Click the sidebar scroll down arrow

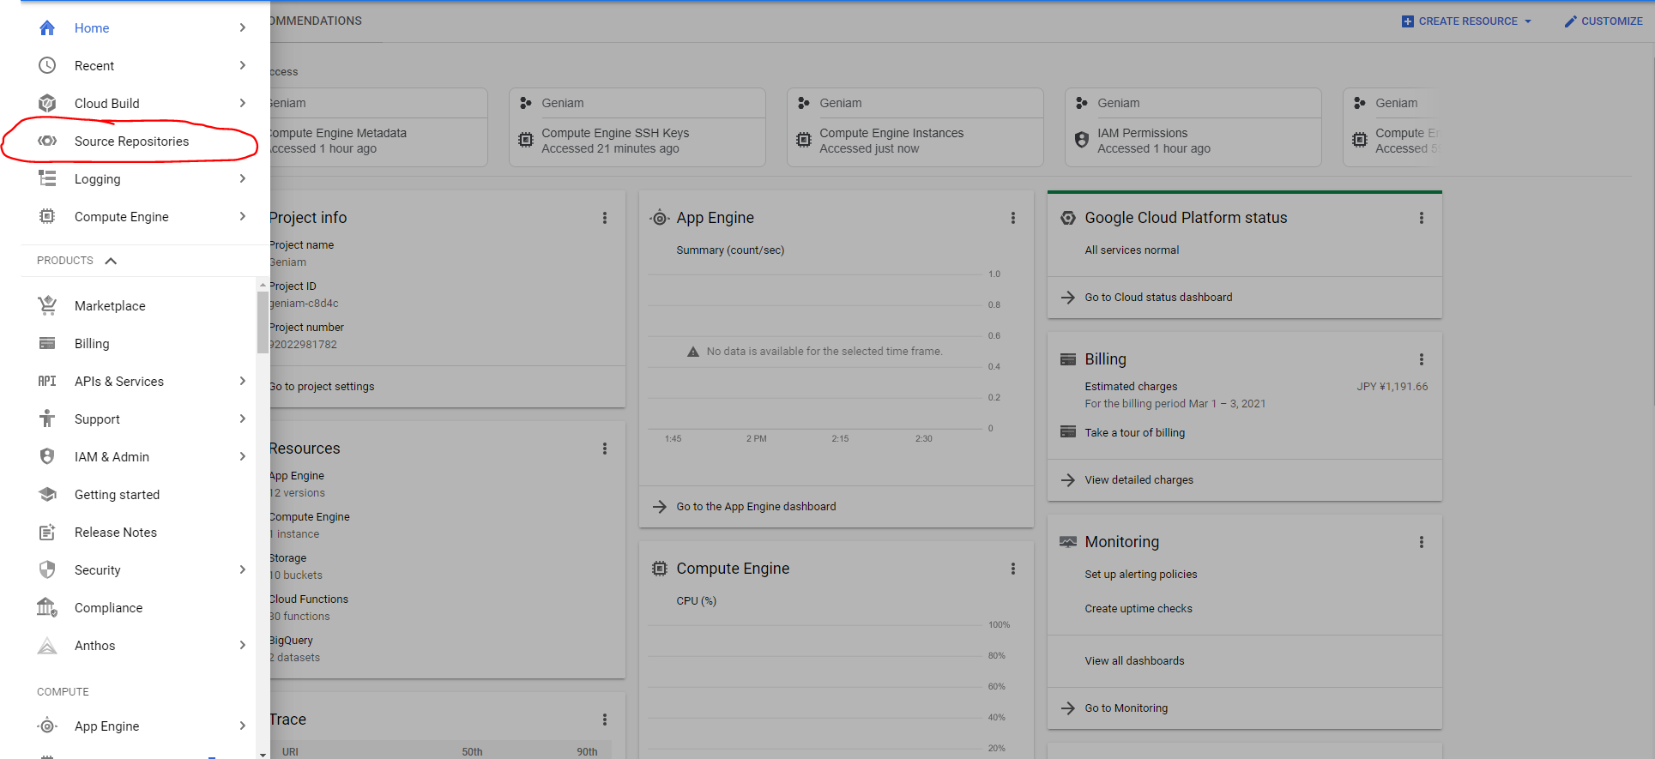coord(263,755)
